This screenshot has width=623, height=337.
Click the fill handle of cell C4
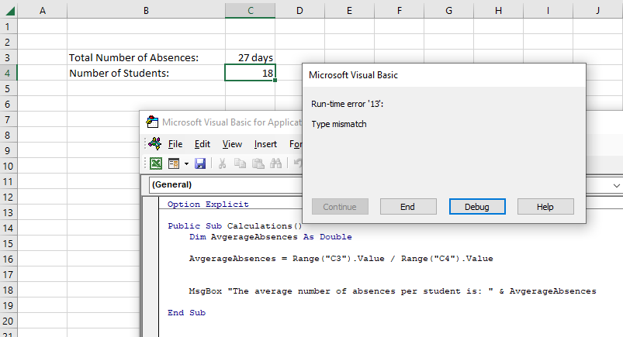[x=275, y=81]
